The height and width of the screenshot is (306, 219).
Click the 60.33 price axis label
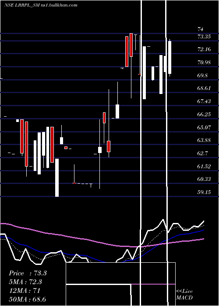pyautogui.click(x=204, y=179)
